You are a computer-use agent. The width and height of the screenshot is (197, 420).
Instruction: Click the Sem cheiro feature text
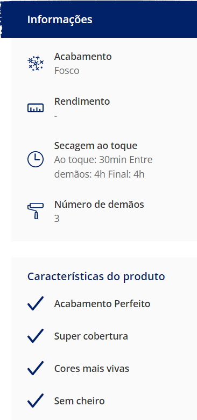[79, 401]
